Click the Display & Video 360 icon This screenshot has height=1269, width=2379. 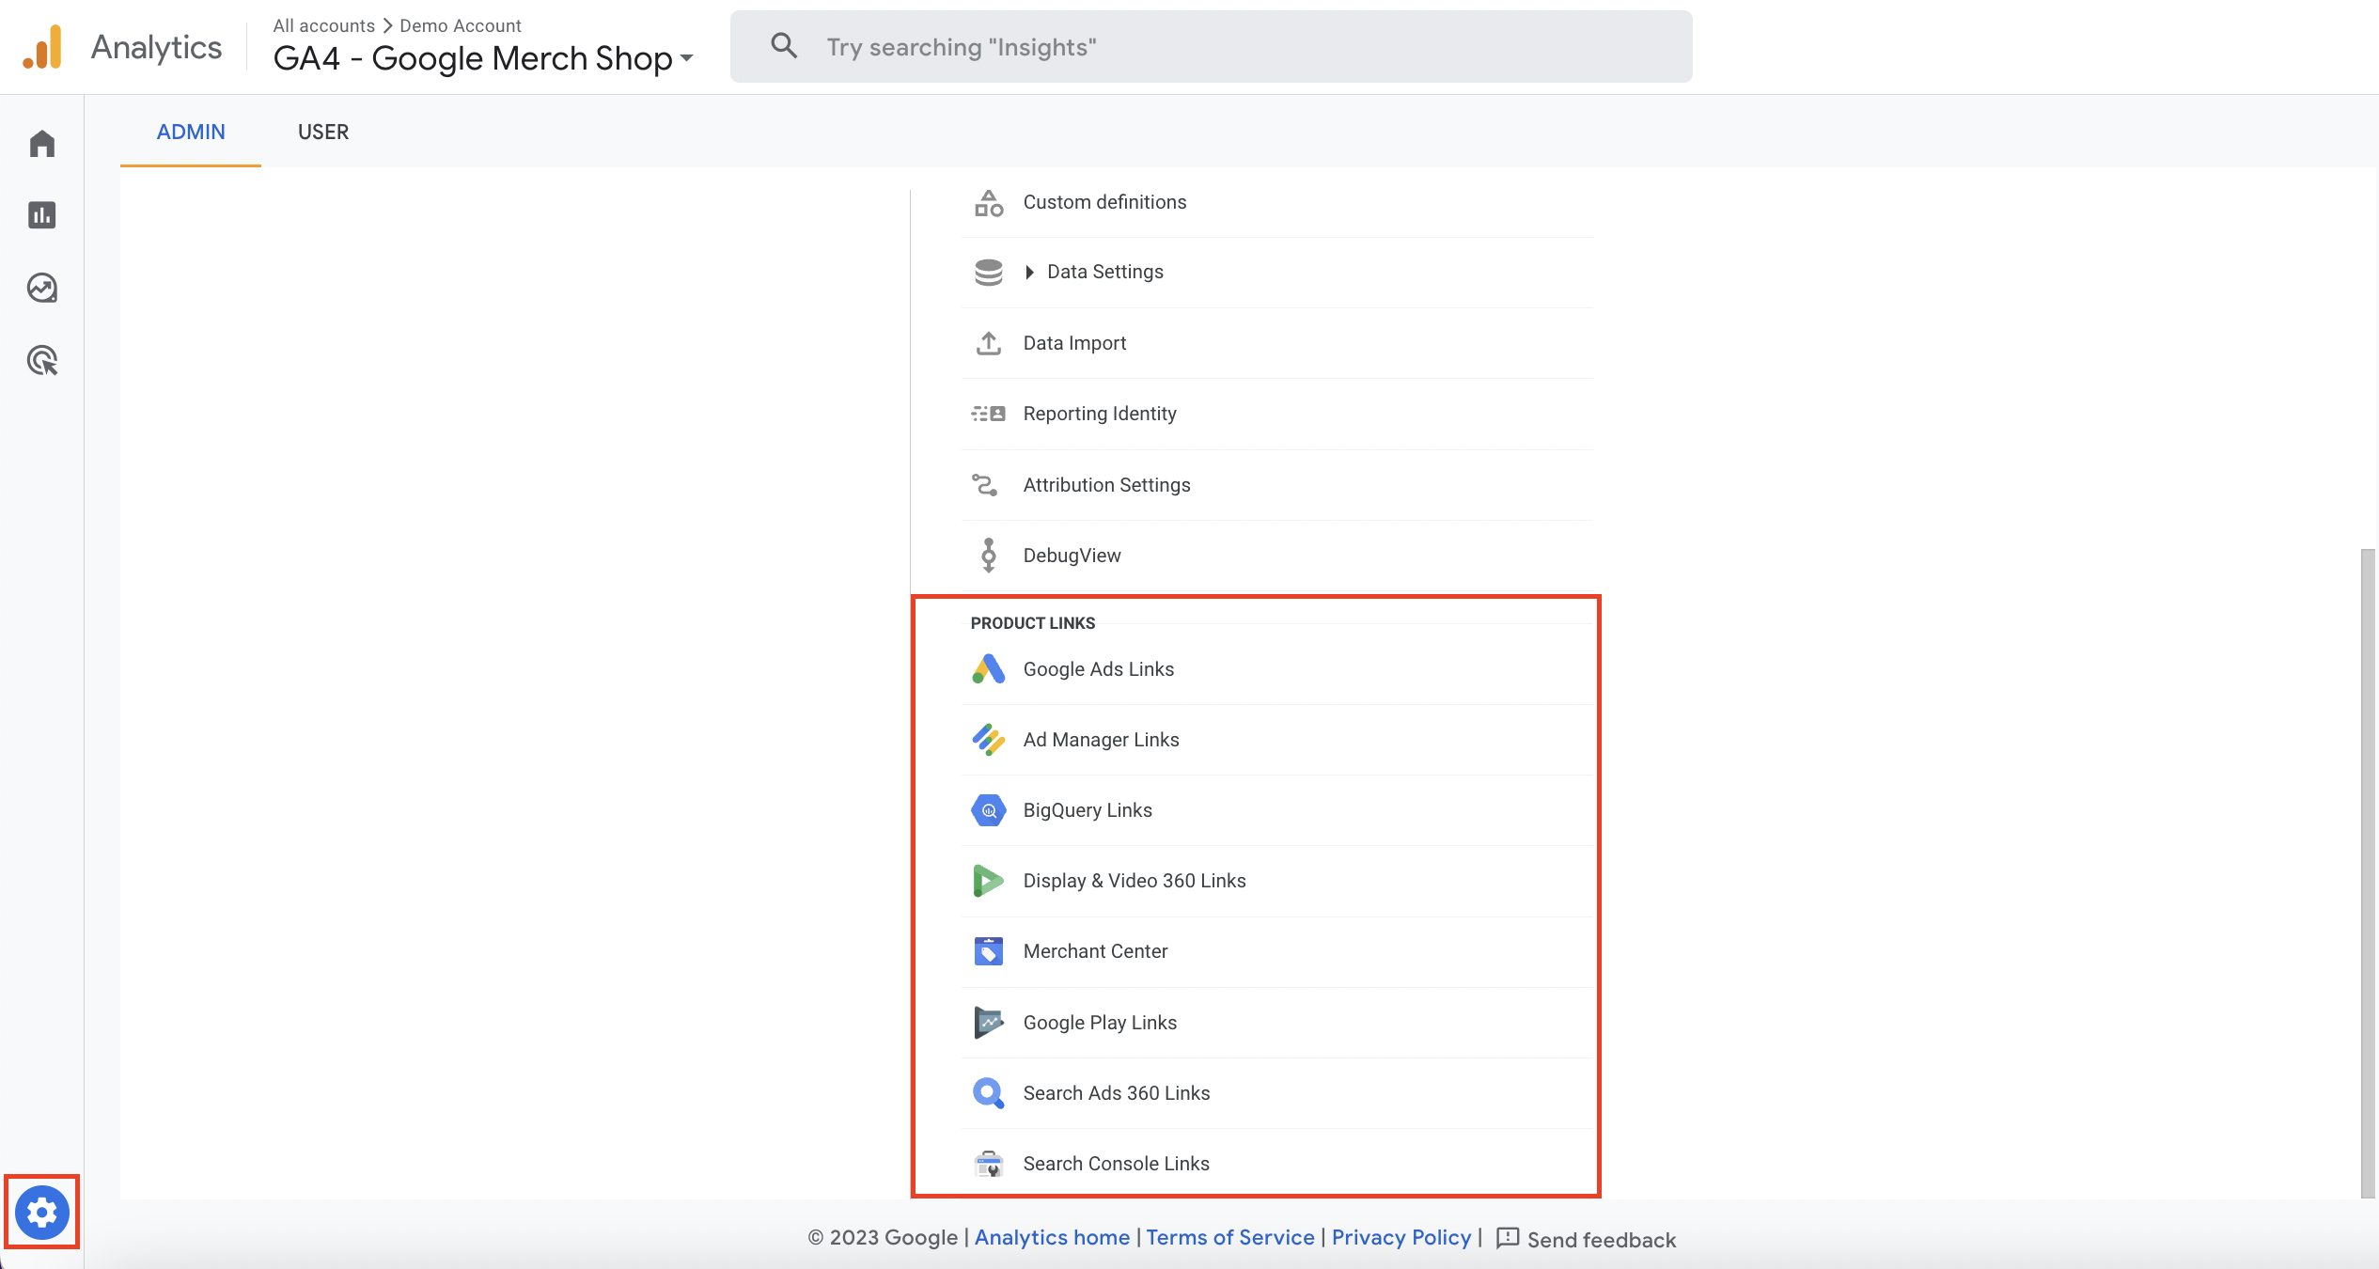[988, 881]
